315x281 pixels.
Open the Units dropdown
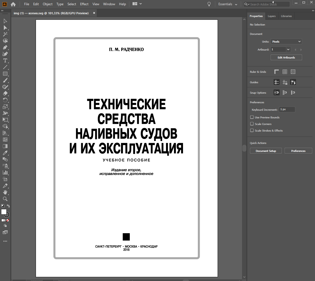coord(286,41)
